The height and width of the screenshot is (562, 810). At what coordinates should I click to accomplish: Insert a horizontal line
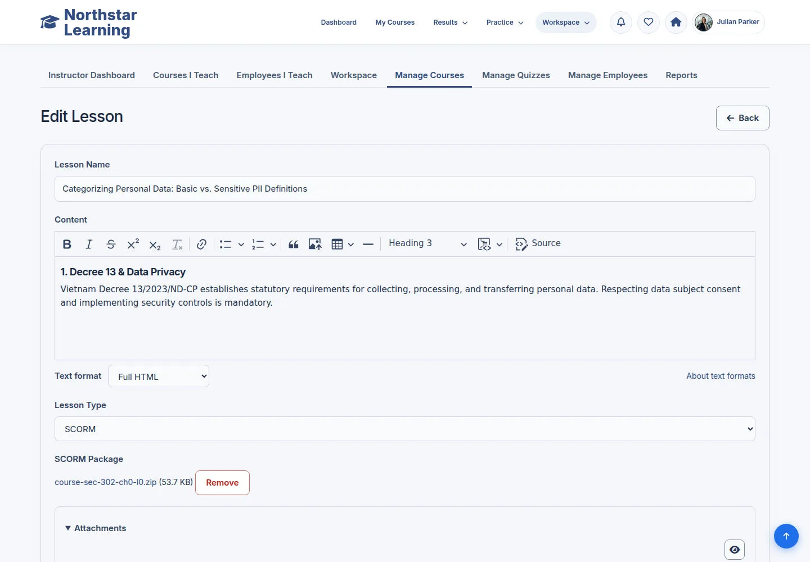pos(368,244)
